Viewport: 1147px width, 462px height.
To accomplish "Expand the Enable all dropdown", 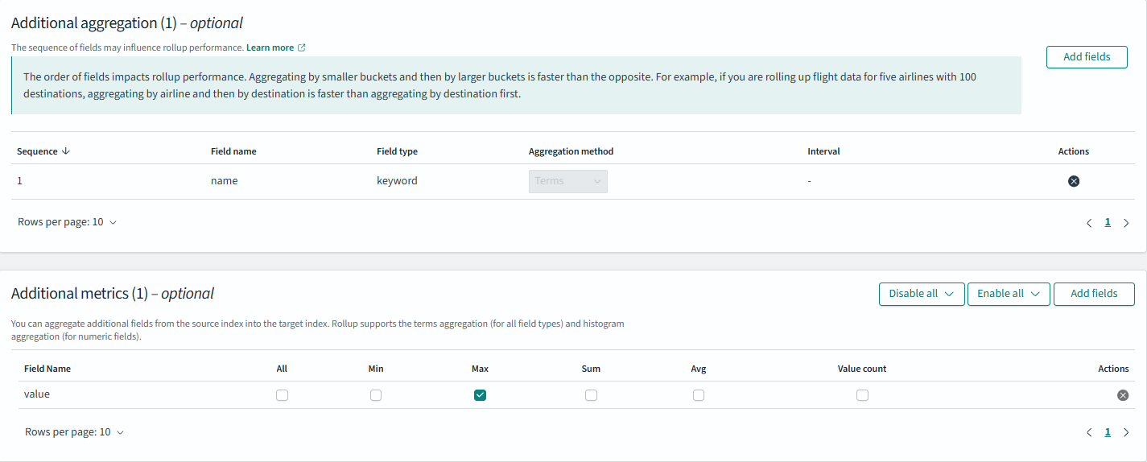I will 1009,294.
